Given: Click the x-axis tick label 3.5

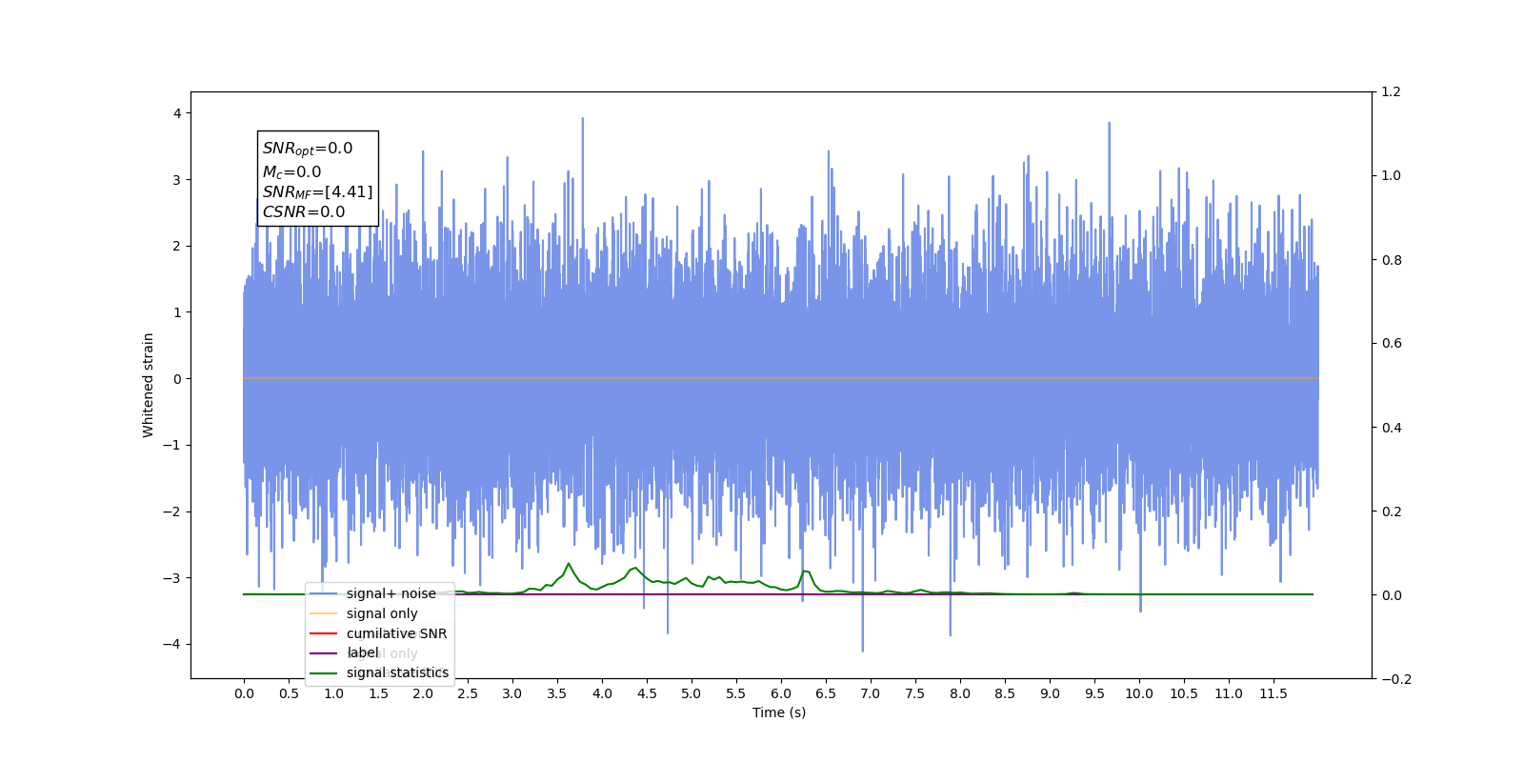Looking at the screenshot, I should point(557,693).
